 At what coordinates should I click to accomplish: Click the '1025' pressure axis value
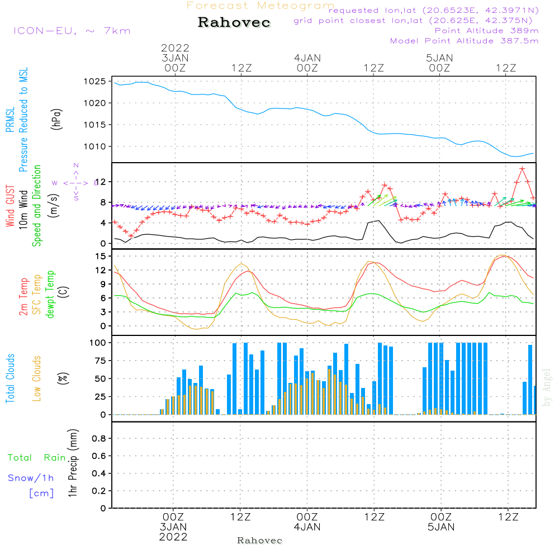(95, 82)
